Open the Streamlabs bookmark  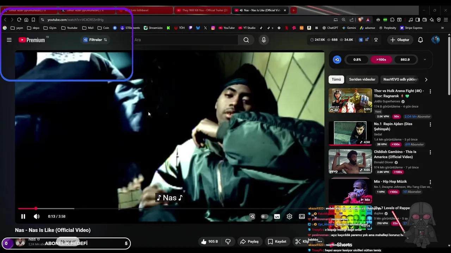coord(153,28)
